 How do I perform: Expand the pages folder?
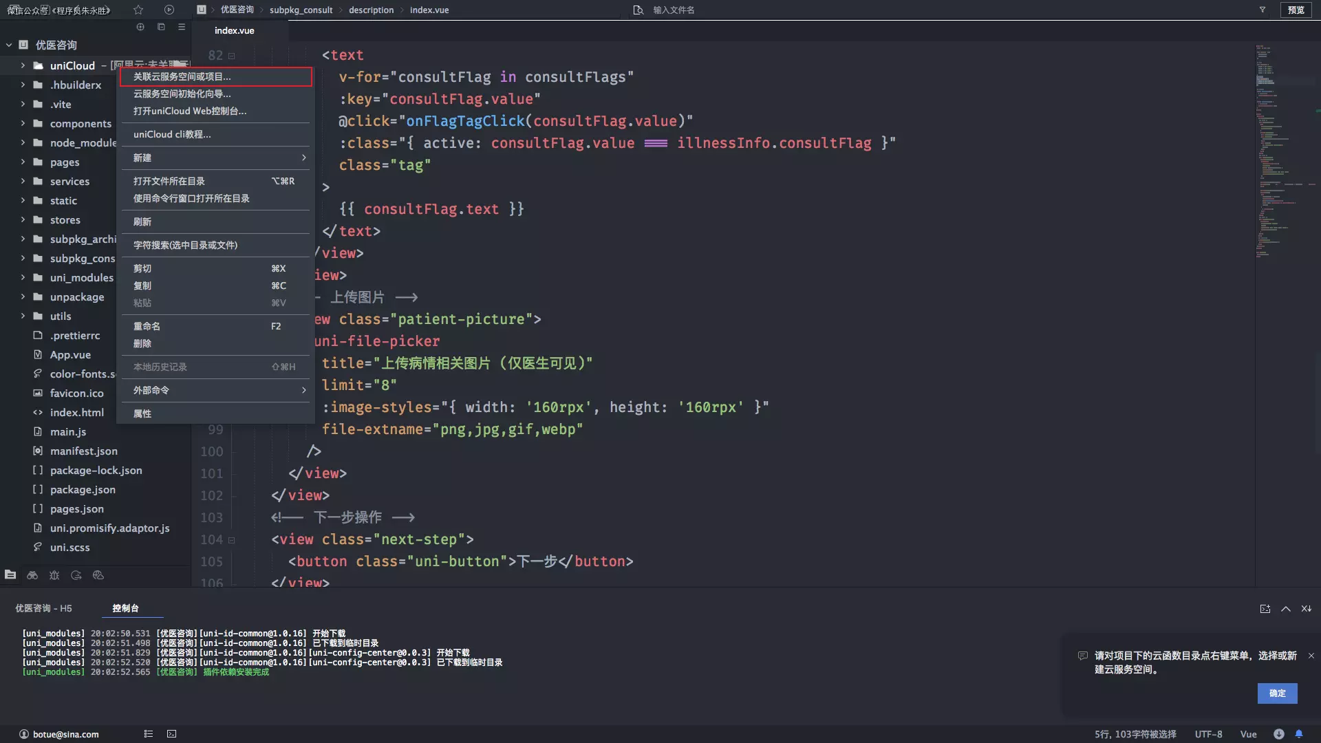(x=23, y=162)
